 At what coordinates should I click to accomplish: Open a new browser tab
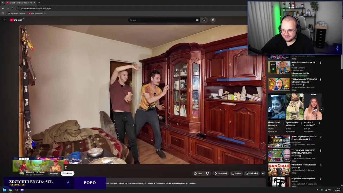pos(39,3)
